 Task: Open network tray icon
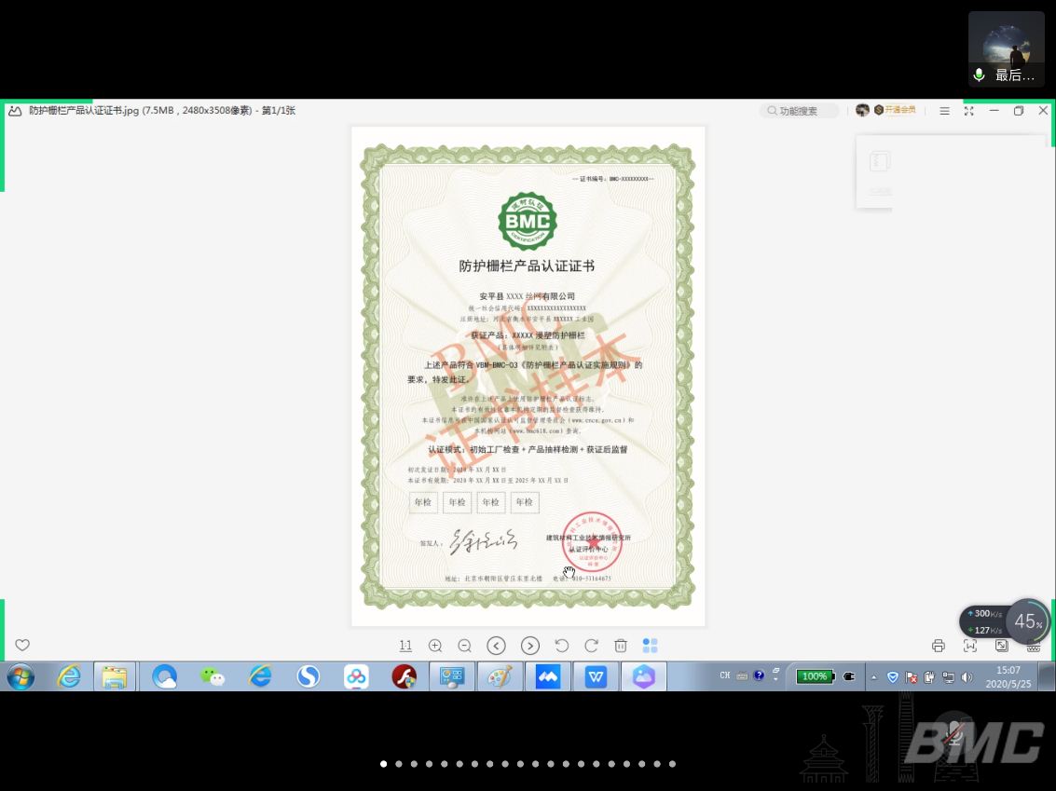(948, 677)
